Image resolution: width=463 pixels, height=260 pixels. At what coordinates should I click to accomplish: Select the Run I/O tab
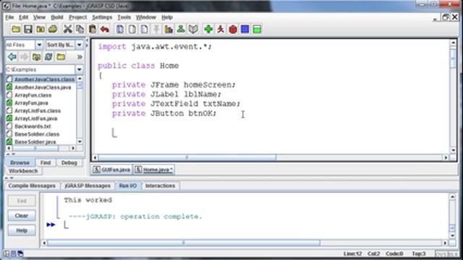128,186
